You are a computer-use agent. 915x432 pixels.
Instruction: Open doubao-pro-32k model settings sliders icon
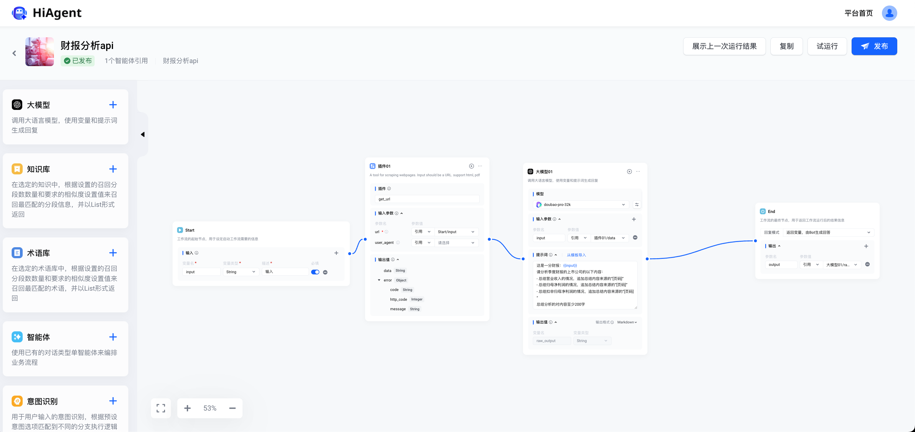[637, 204]
